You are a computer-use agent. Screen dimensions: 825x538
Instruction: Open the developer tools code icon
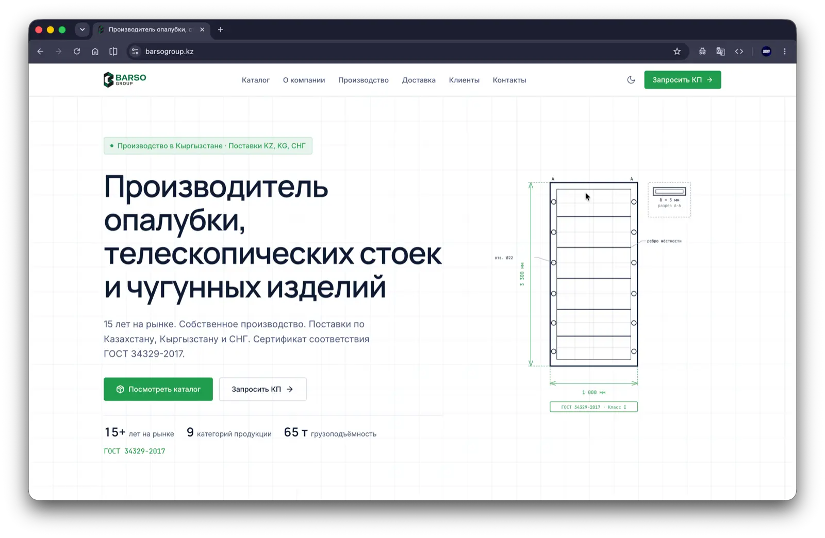739,52
